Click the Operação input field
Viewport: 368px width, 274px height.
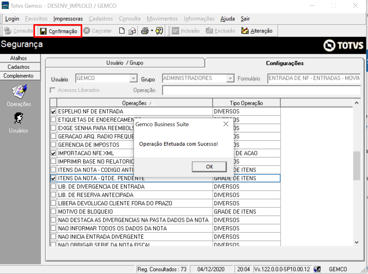pyautogui.click(x=261, y=90)
